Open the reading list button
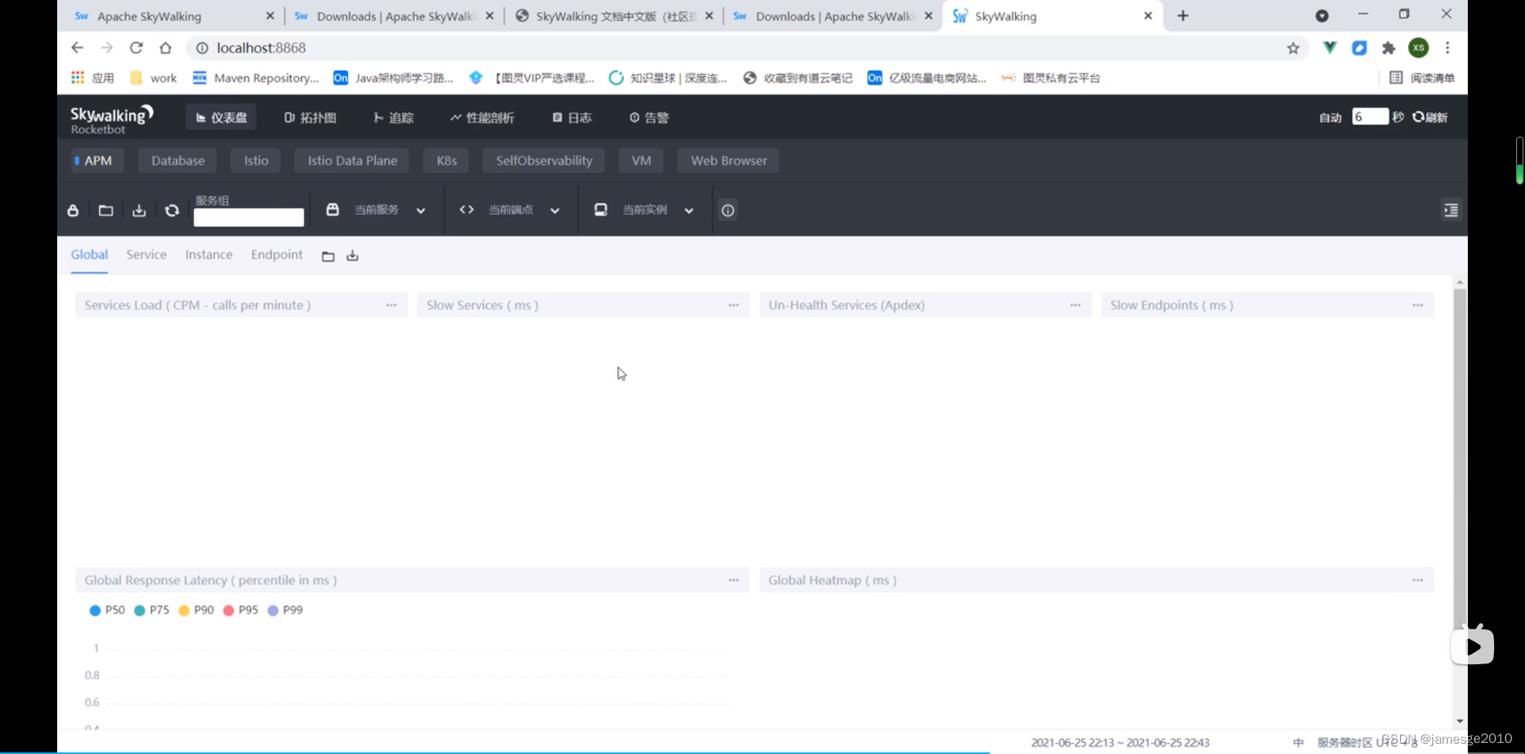1525x754 pixels. coord(1422,78)
